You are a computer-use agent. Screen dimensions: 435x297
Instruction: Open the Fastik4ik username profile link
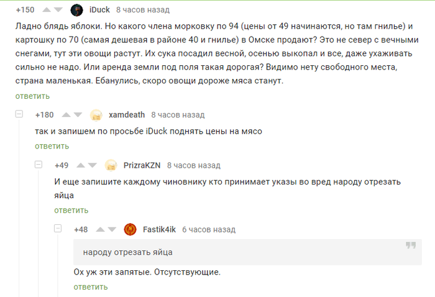click(159, 229)
